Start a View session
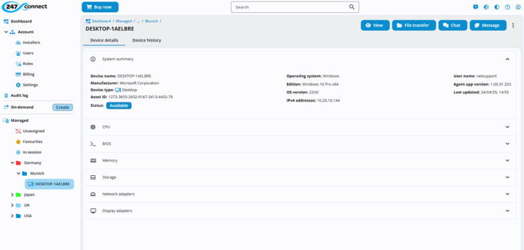524x250 pixels. 375,25
